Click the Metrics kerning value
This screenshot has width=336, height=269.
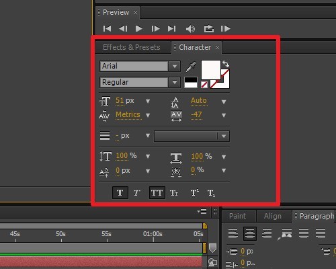(x=128, y=115)
